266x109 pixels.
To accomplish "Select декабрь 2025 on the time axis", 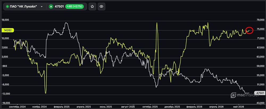I will coord(172,107).
